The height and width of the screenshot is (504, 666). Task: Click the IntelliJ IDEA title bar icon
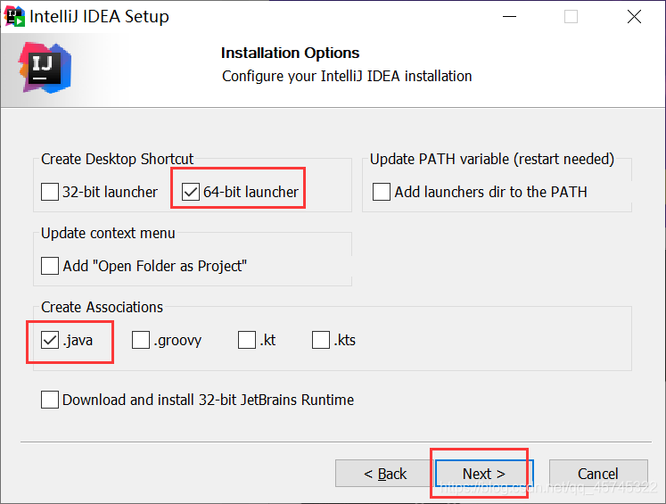(x=14, y=17)
